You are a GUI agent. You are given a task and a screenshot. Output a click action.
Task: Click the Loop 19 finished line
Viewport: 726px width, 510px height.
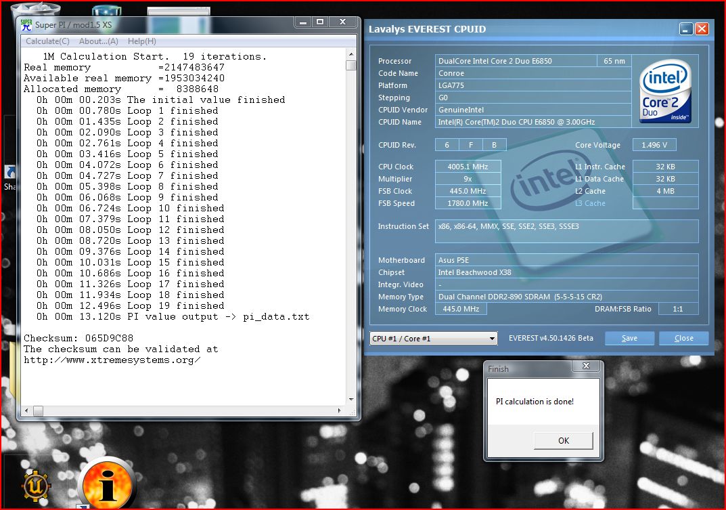pyautogui.click(x=131, y=305)
